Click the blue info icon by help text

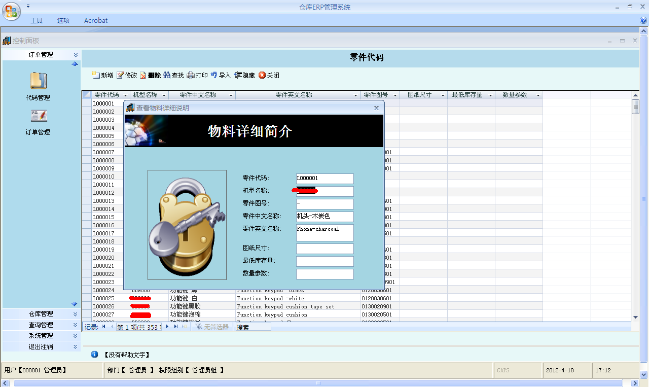coord(94,355)
